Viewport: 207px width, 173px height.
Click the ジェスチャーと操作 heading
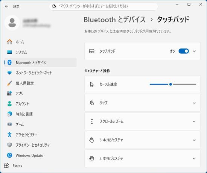point(97,71)
